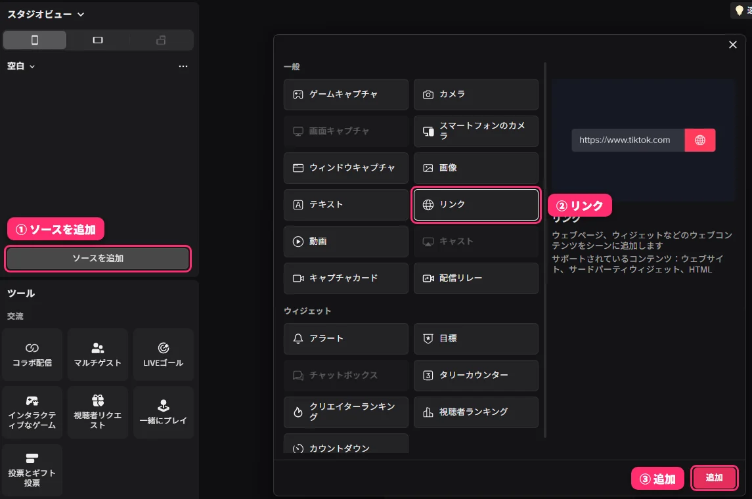Select アラート widget

(x=345, y=338)
